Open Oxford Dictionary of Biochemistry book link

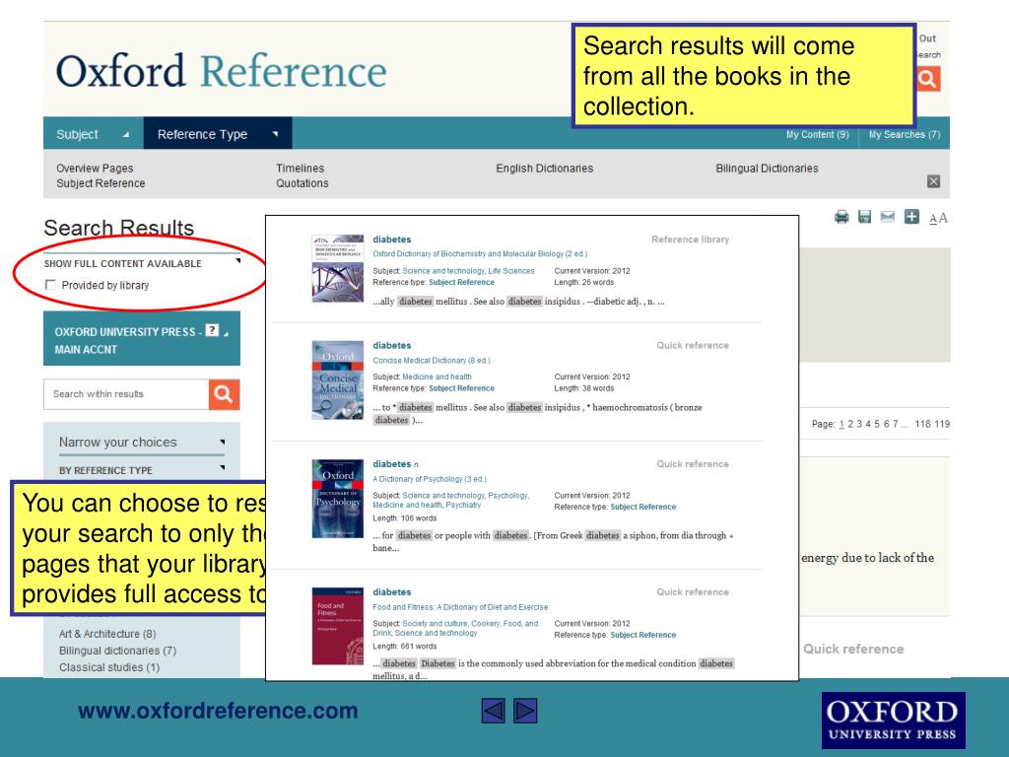click(x=480, y=254)
